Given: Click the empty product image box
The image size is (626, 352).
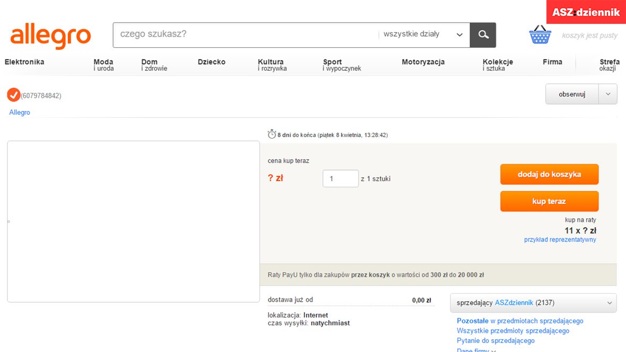Looking at the screenshot, I should tap(133, 221).
